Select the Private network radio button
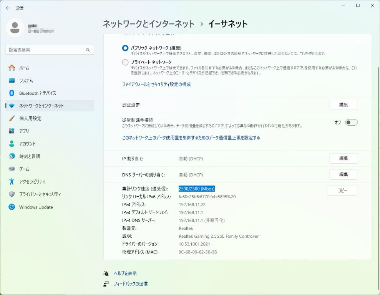380x295 pixels. click(125, 62)
